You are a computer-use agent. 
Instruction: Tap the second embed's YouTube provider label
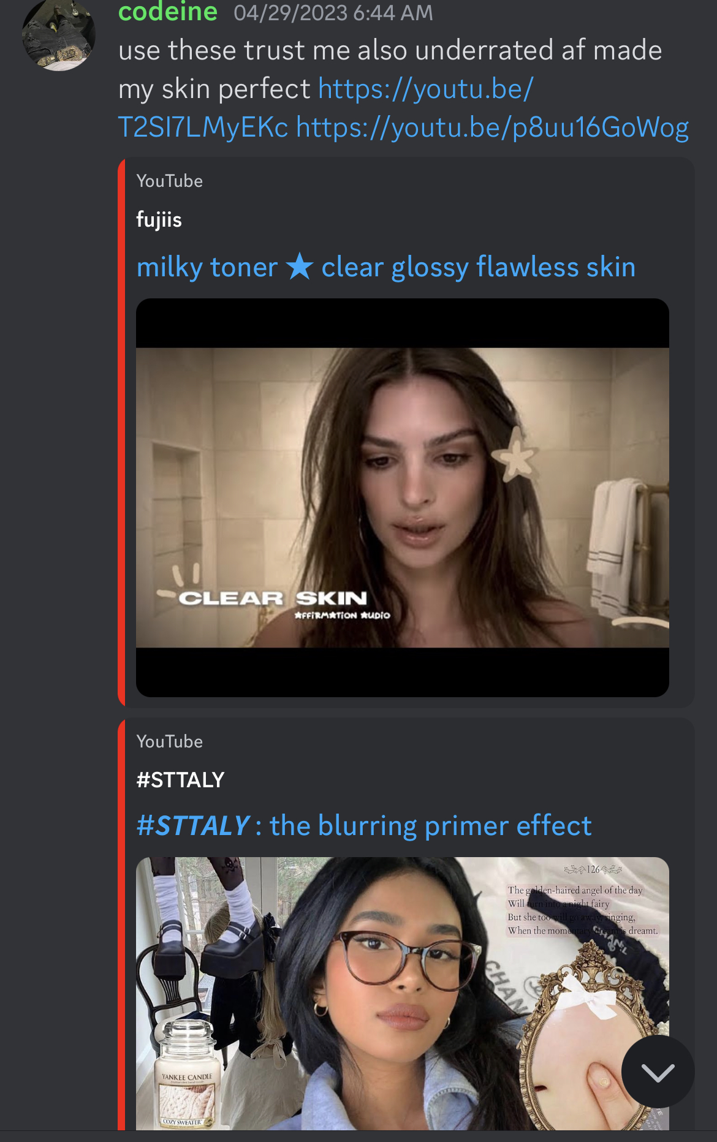click(x=170, y=741)
